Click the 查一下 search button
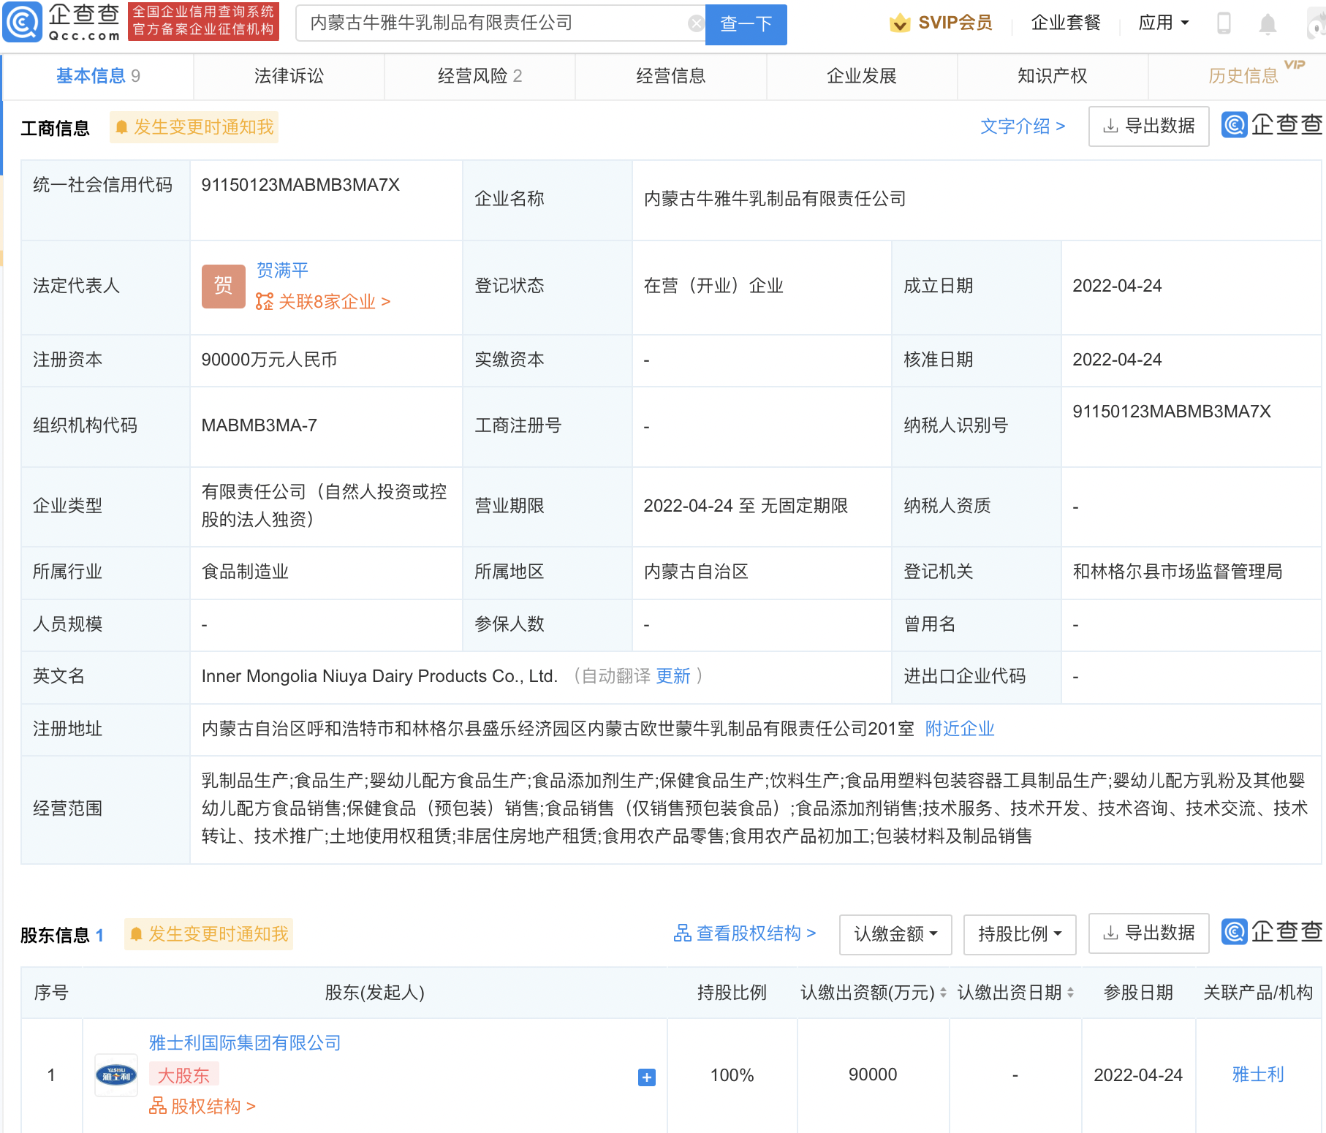The height and width of the screenshot is (1133, 1326). click(x=746, y=24)
